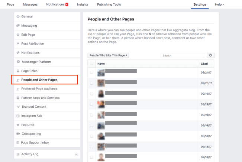Click the Instagram Ads camera icon

coord(18,116)
